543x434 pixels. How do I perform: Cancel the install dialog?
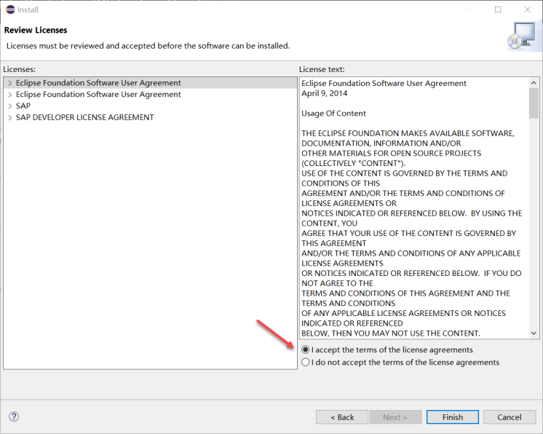[x=509, y=417]
